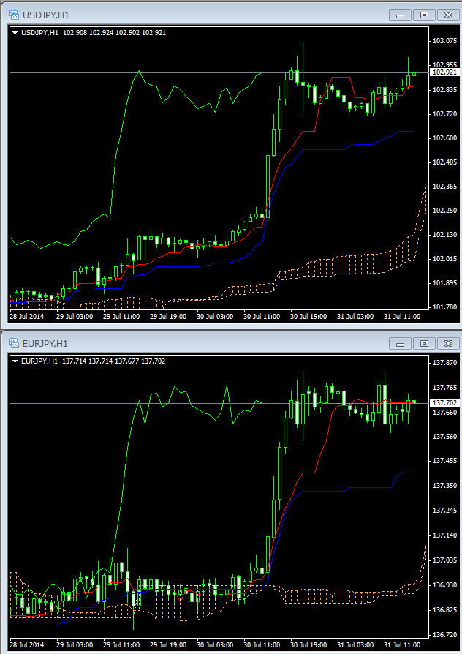The image size is (462, 654).
Task: Click the 136.720 price on EURJPY scale
Action: tap(444, 635)
